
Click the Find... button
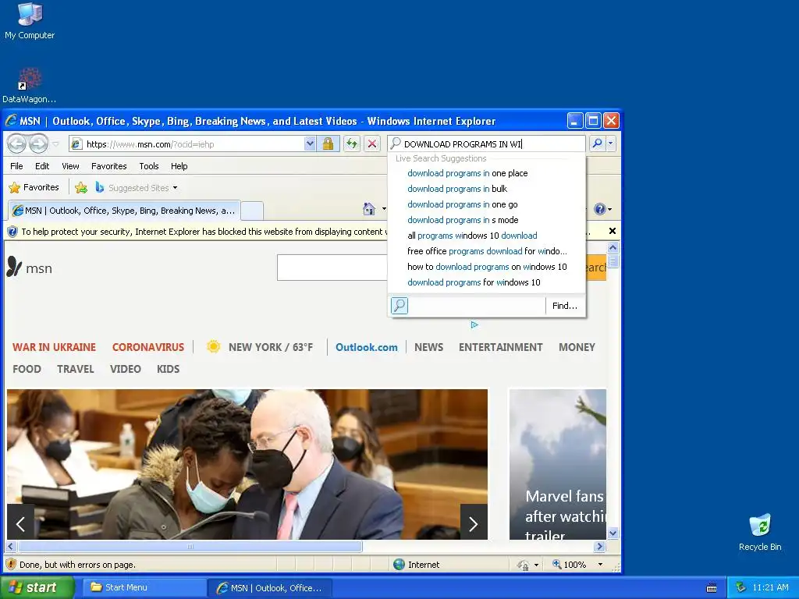[565, 306]
